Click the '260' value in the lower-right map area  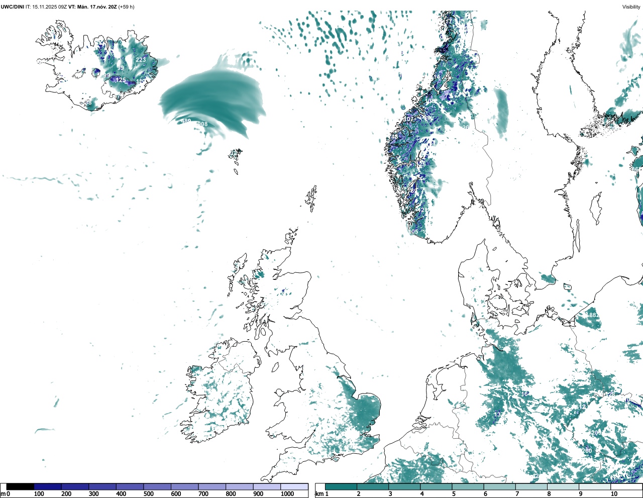(x=587, y=451)
